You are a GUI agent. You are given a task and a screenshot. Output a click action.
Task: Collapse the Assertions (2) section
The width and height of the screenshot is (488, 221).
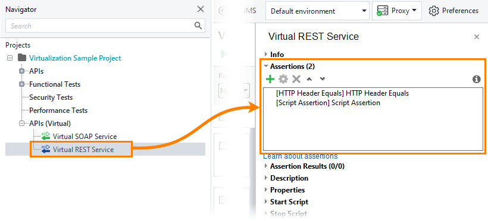click(x=265, y=66)
